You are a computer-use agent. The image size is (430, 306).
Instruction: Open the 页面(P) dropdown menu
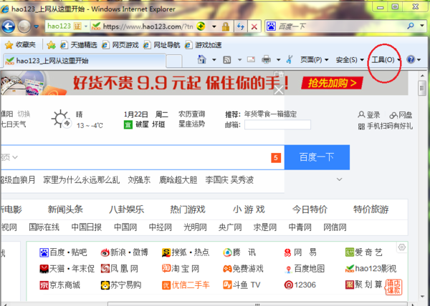point(315,59)
